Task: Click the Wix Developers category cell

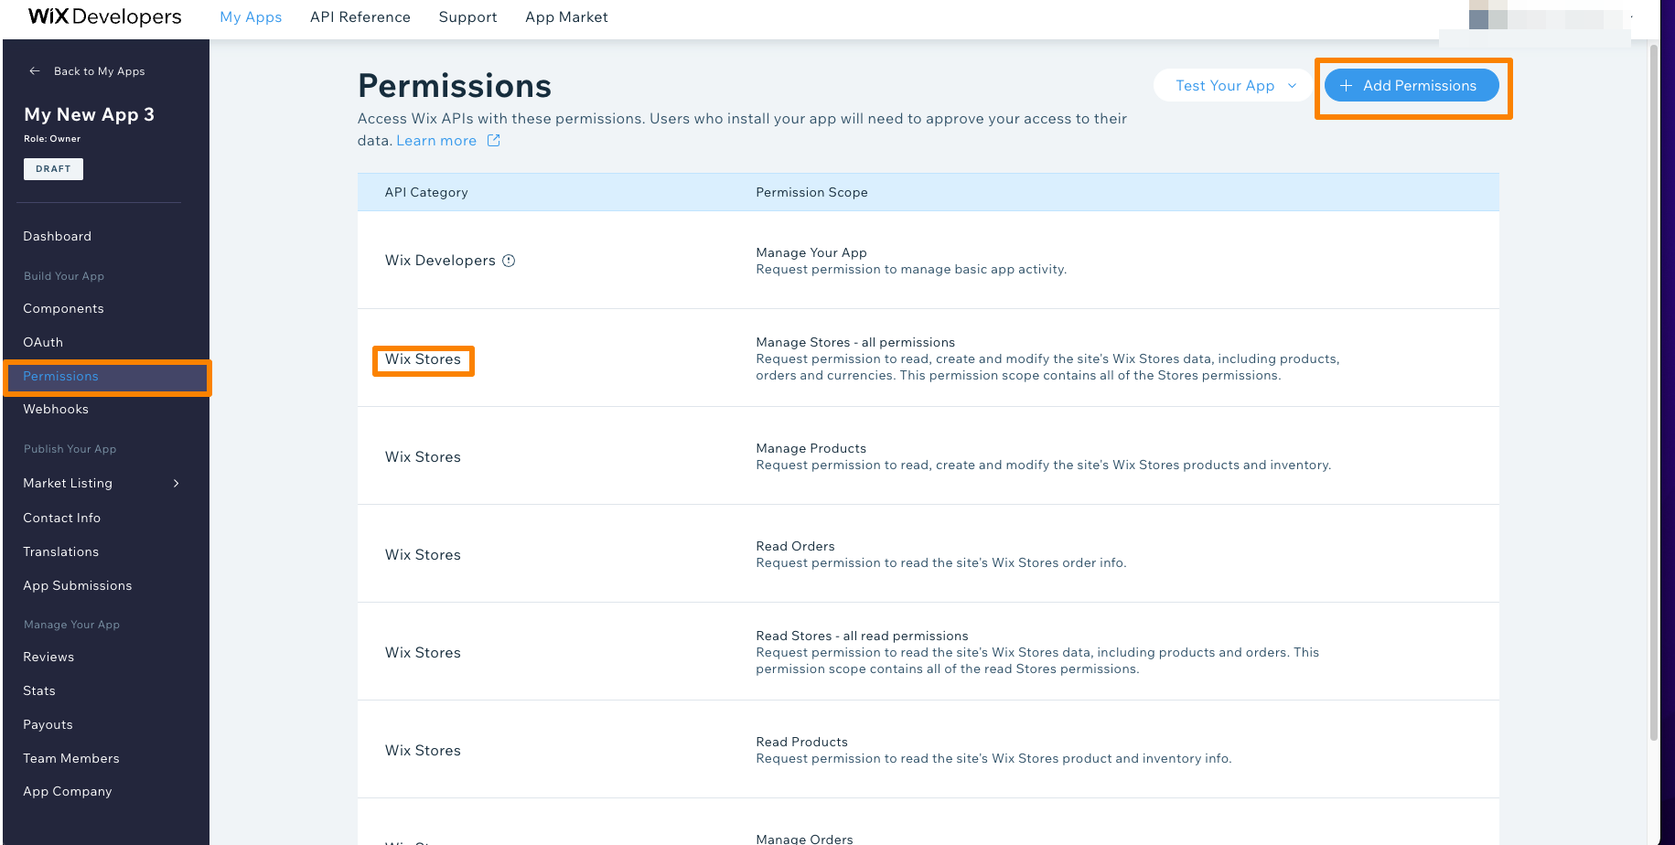Action: 440,261
